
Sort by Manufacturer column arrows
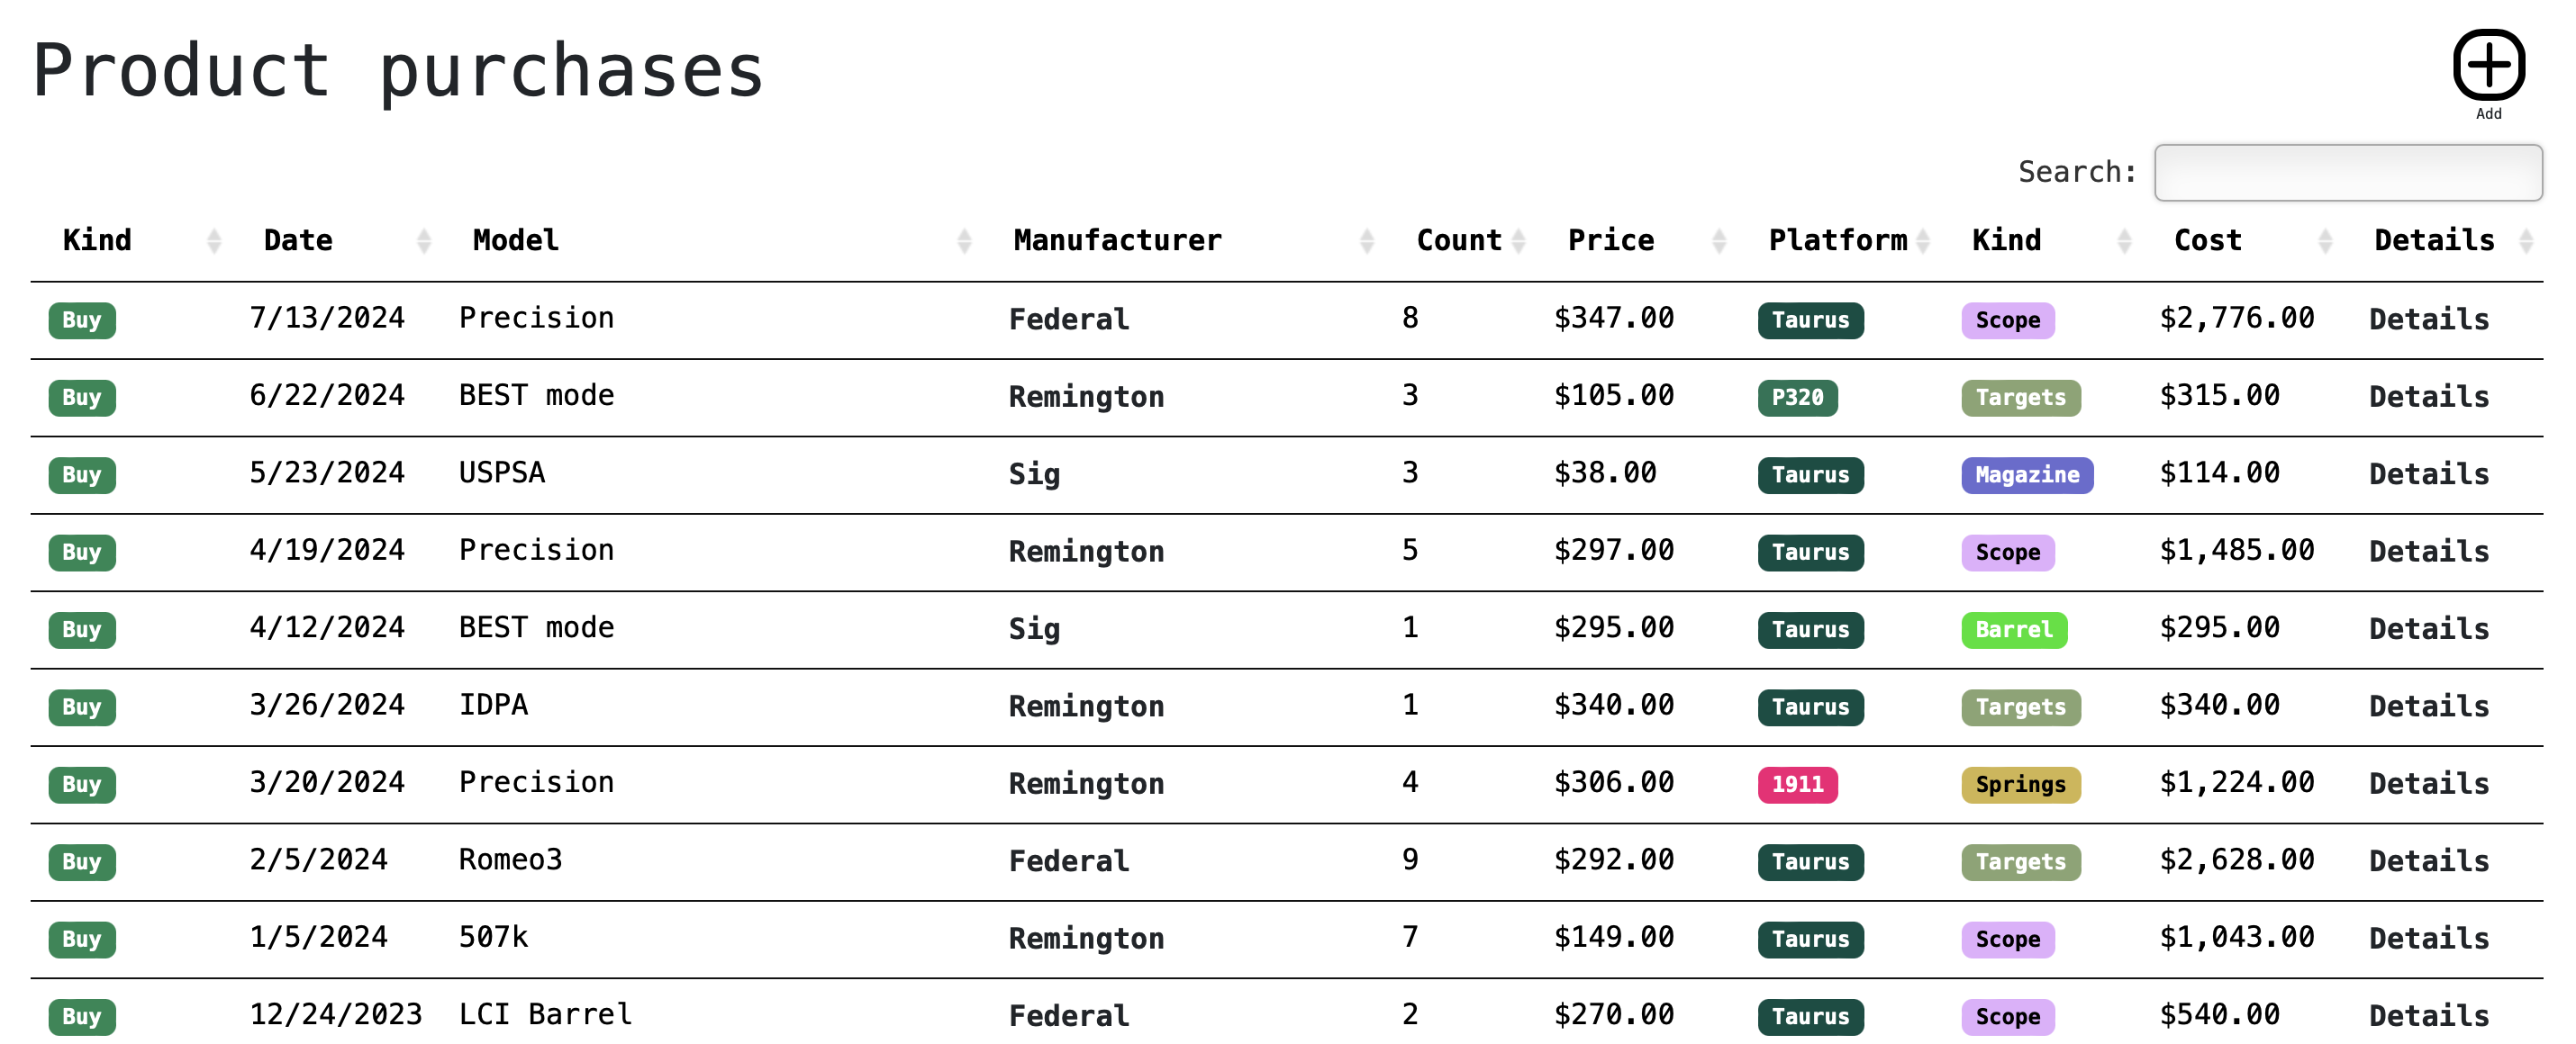click(1366, 241)
